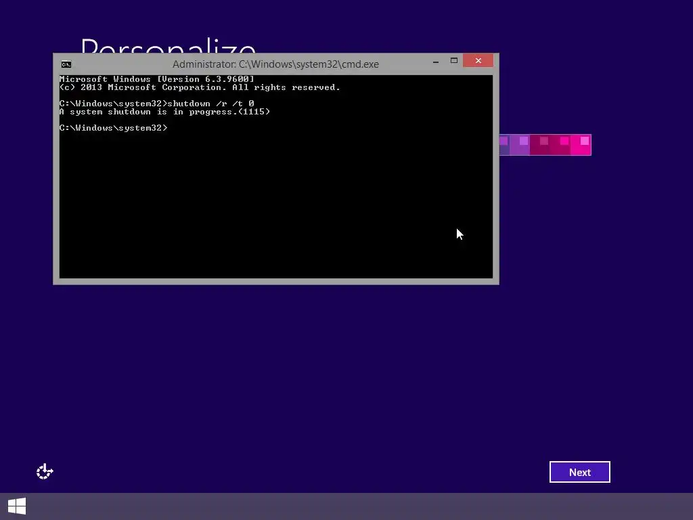Click the last empty C:\Windows\system32> prompt
This screenshot has width=693, height=520.
pyautogui.click(x=114, y=128)
